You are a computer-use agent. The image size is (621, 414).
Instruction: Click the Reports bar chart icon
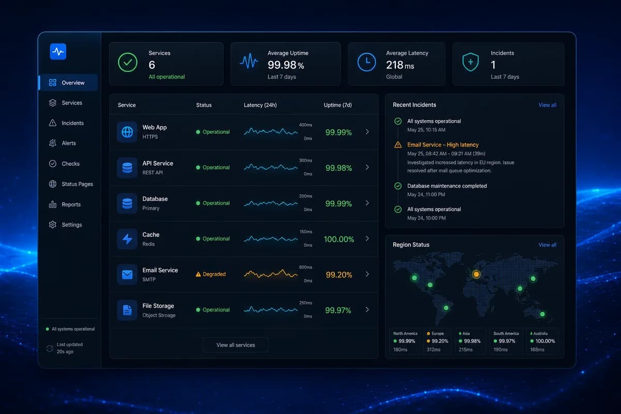(x=52, y=204)
